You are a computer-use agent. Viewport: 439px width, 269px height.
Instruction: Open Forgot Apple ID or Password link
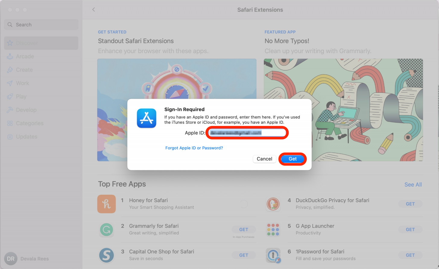(194, 148)
